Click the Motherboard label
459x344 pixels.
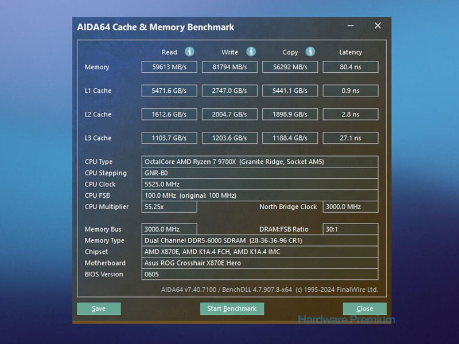point(105,263)
